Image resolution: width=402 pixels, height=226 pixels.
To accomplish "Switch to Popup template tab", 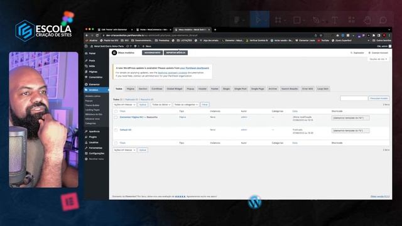I will 190,89.
